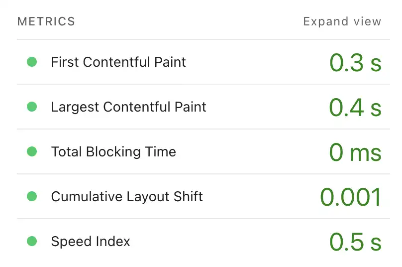Select the 0.4 s Largest Contentful Paint value

(355, 108)
